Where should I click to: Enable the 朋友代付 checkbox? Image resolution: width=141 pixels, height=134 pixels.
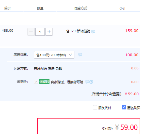click(95, 107)
